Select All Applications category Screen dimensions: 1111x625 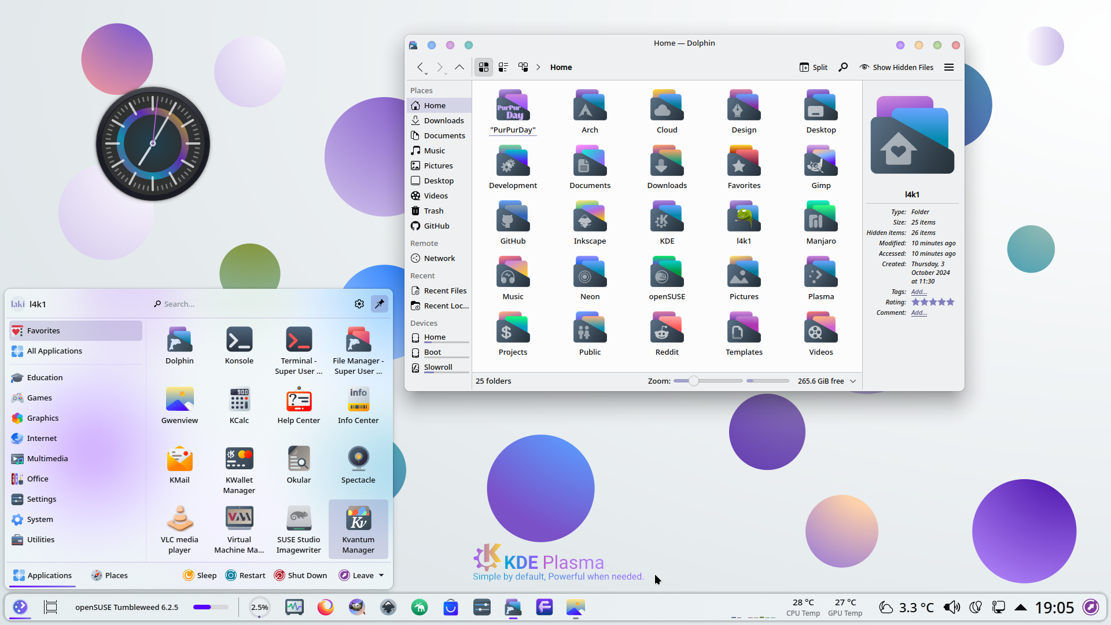point(76,351)
